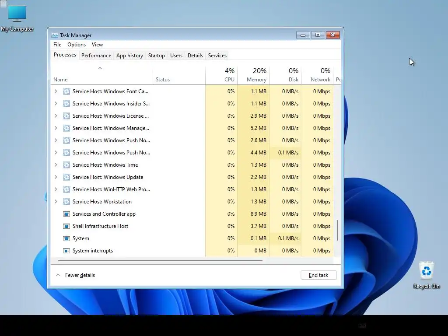Viewport: 448px width, 336px height.
Task: Expand Service Host: Windows Update row
Action: (56, 177)
